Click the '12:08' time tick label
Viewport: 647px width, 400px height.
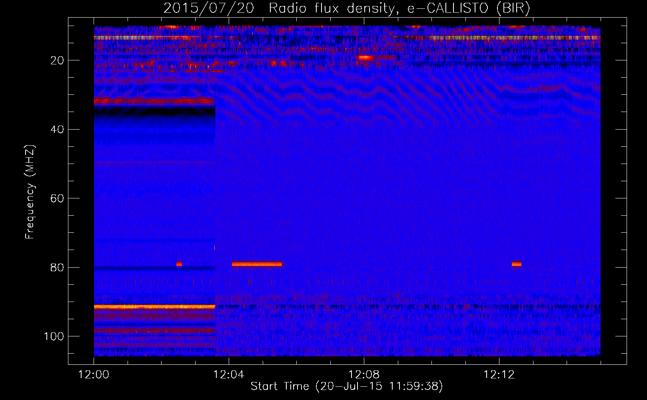click(364, 375)
